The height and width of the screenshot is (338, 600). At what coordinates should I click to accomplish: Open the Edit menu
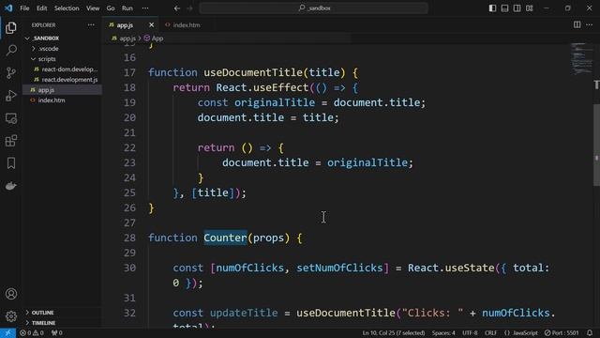click(x=41, y=8)
